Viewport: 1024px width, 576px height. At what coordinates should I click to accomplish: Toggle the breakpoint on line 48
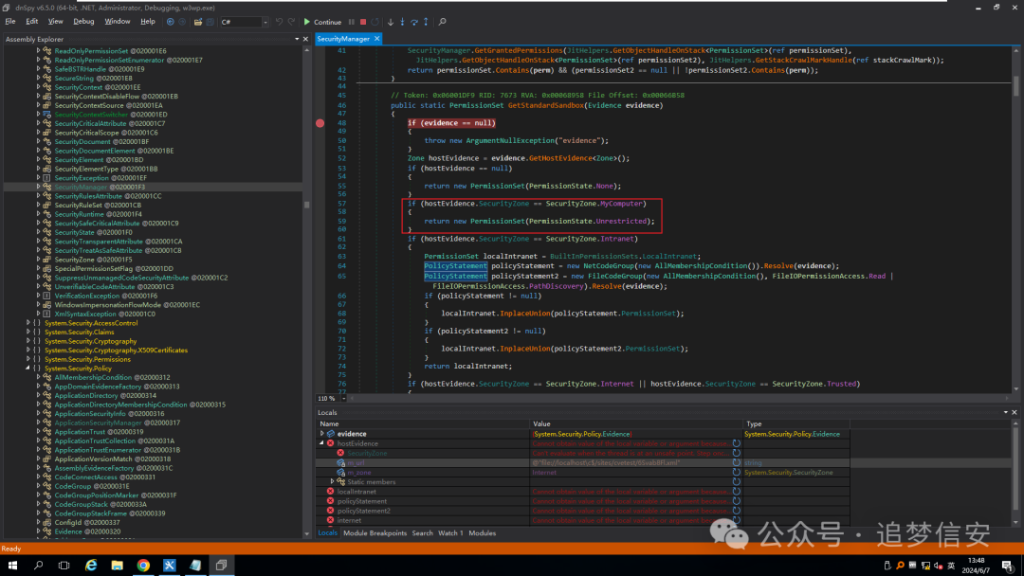[x=320, y=123]
